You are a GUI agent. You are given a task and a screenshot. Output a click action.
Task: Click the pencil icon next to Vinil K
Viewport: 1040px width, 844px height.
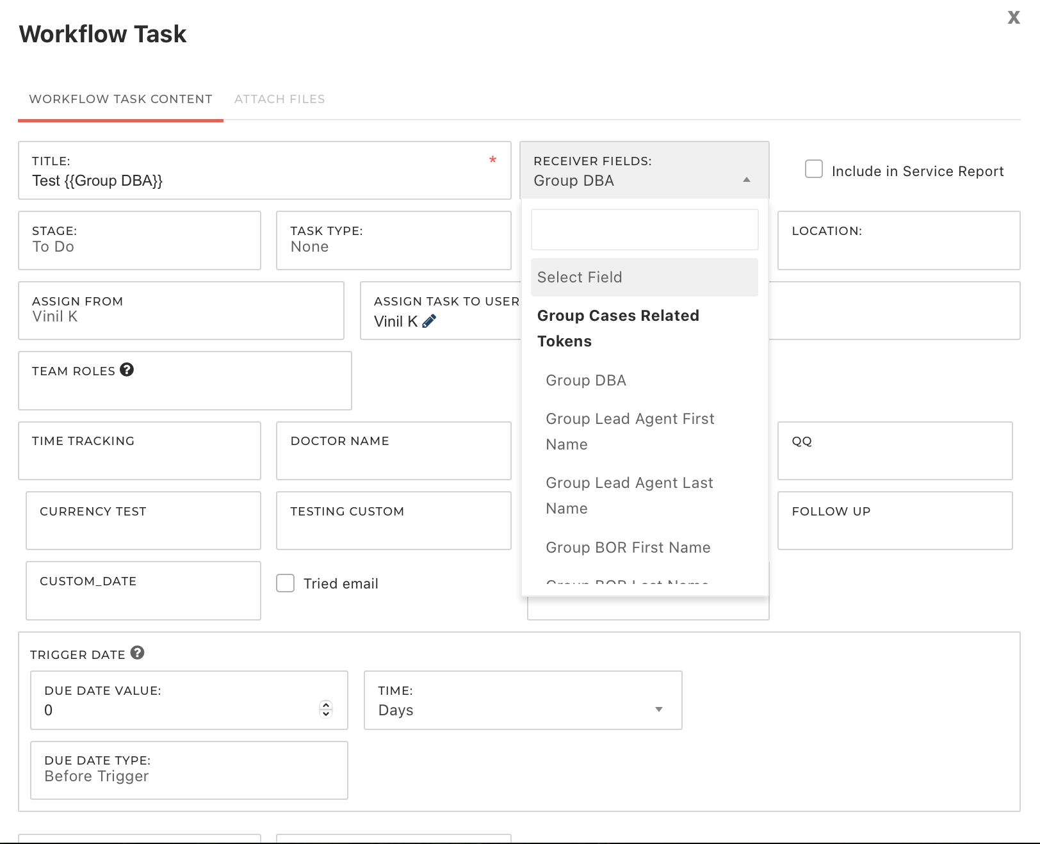click(429, 321)
